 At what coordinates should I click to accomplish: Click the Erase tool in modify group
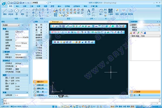[x=33, y=10]
